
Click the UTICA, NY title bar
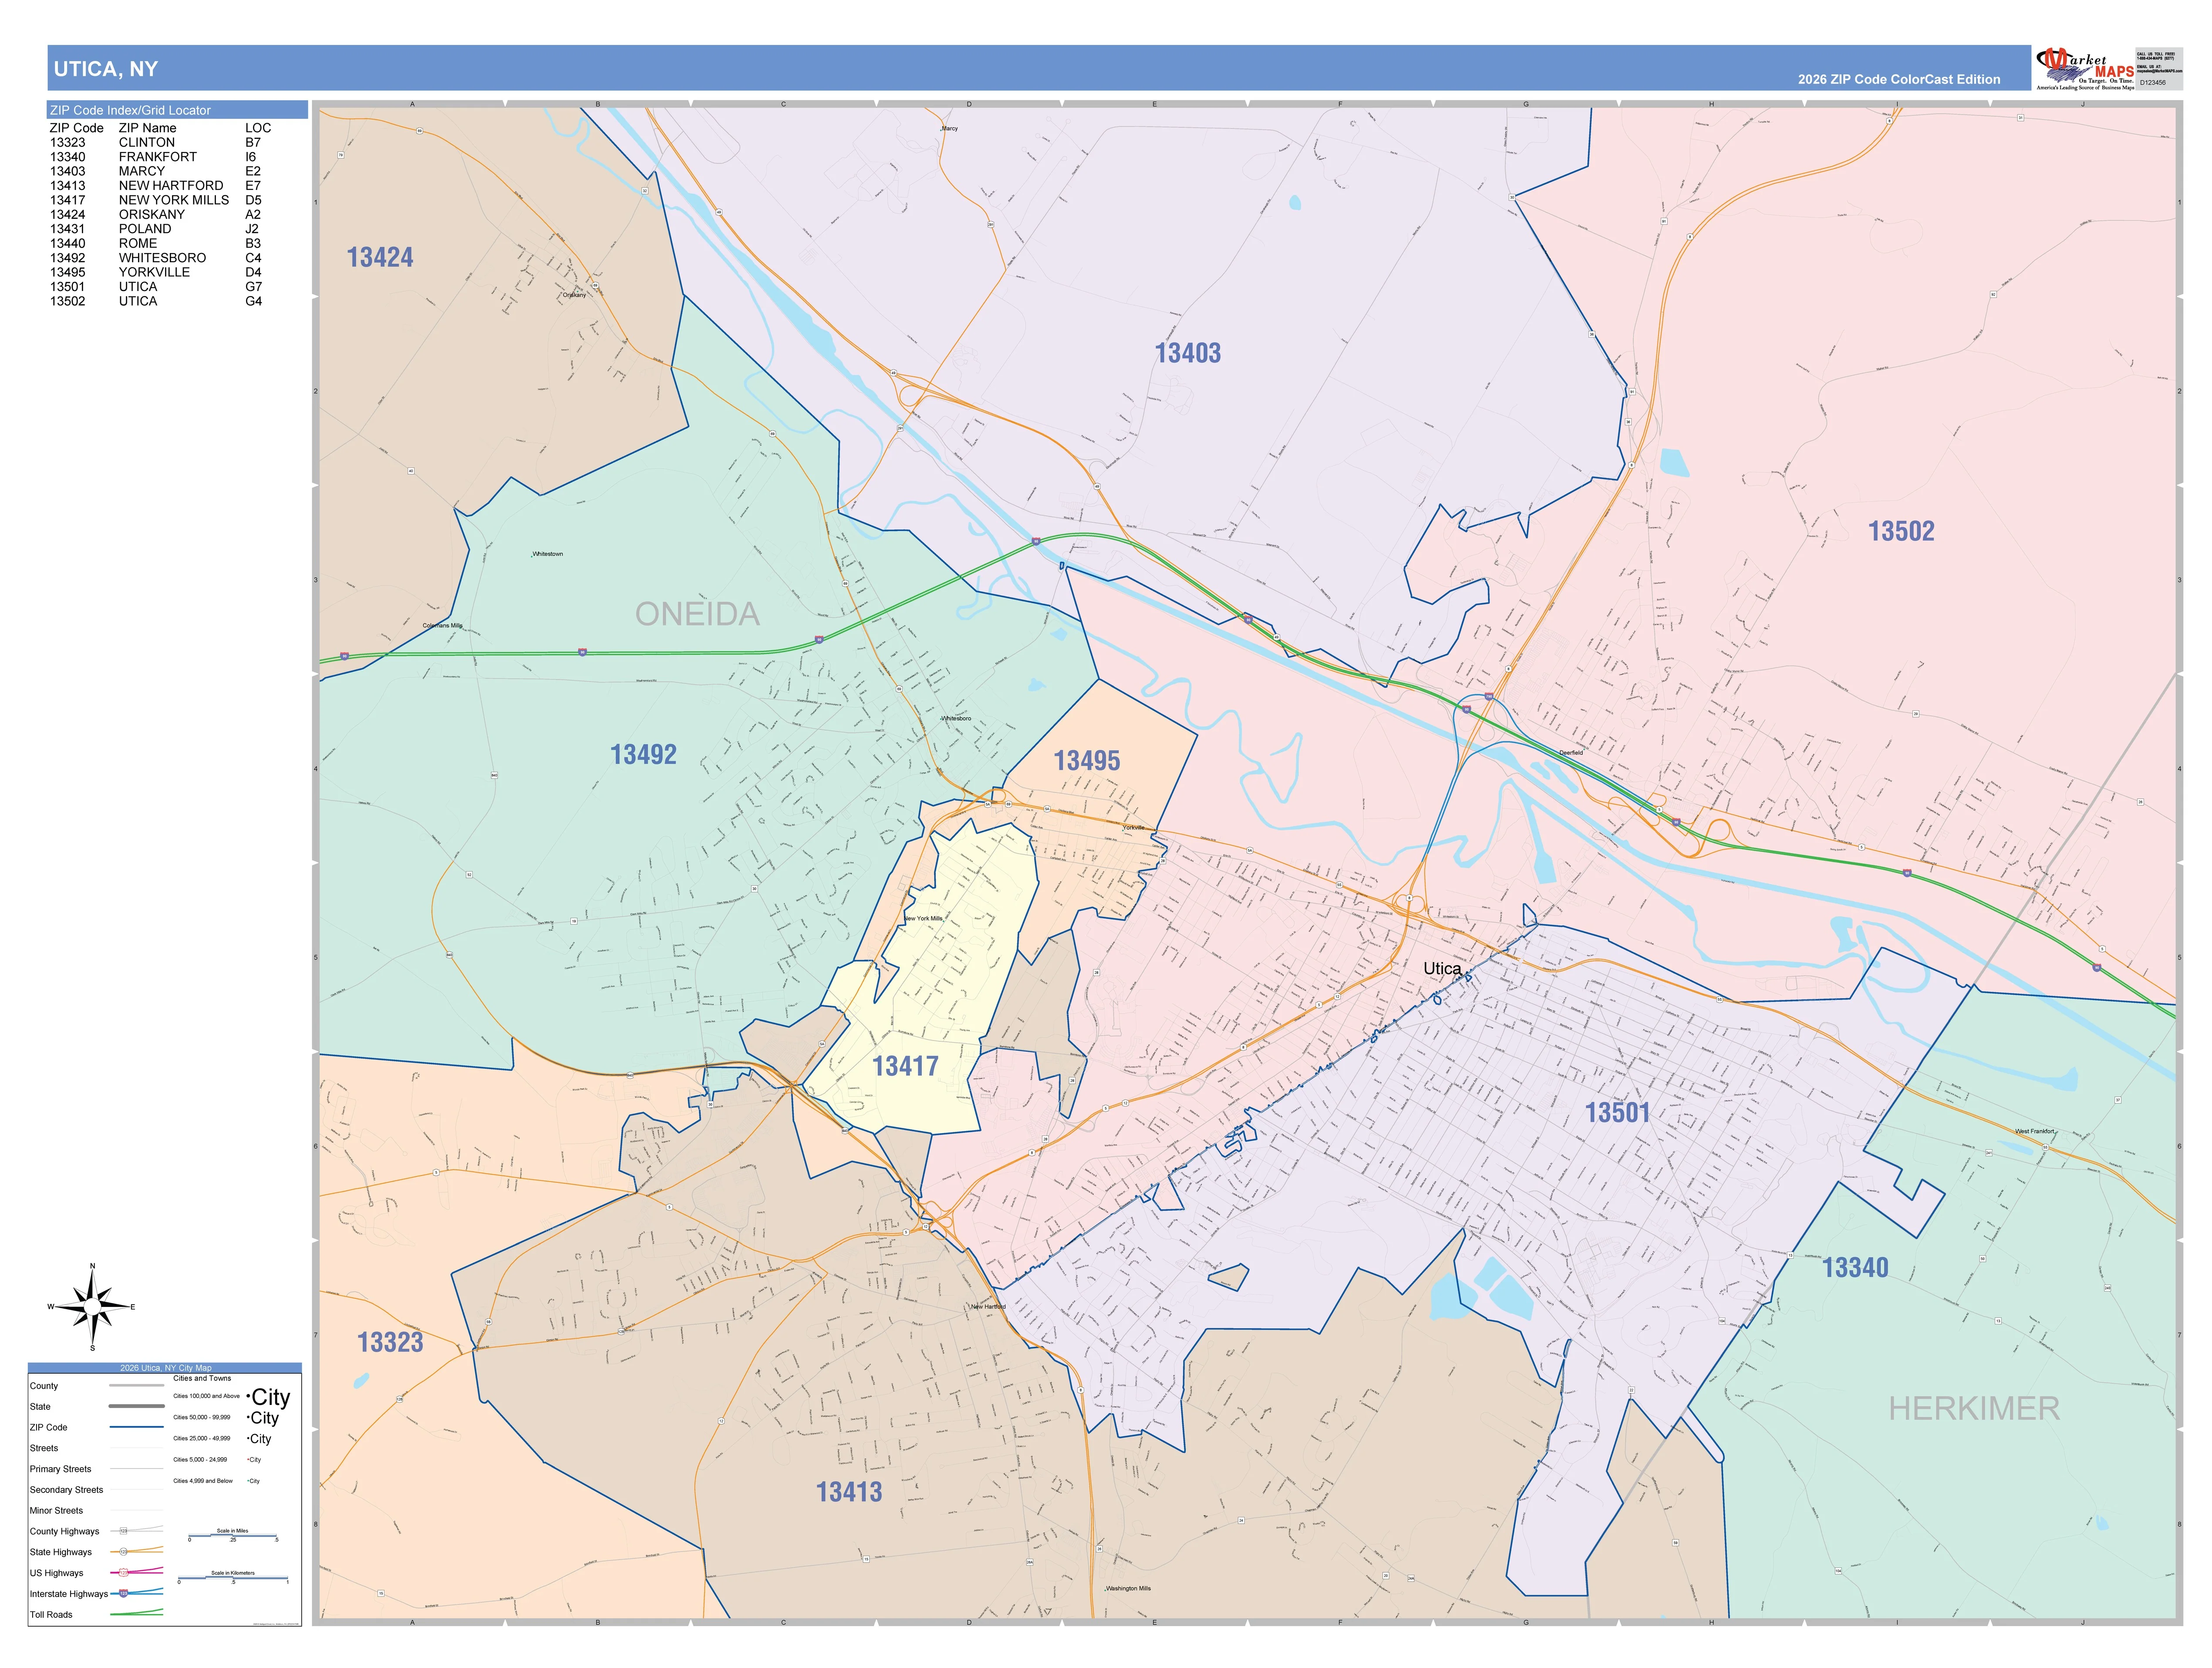coord(1039,68)
